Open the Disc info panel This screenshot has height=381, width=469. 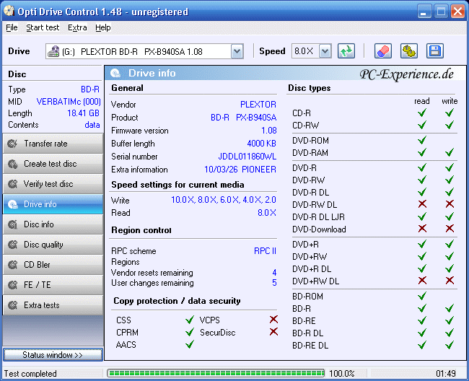coord(52,224)
